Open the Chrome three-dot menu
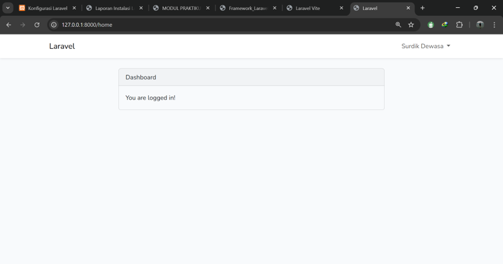The height and width of the screenshot is (264, 503). [x=494, y=25]
